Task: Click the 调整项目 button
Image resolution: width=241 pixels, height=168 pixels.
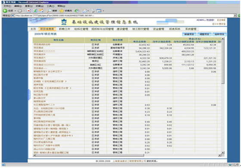Action: (x=204, y=34)
